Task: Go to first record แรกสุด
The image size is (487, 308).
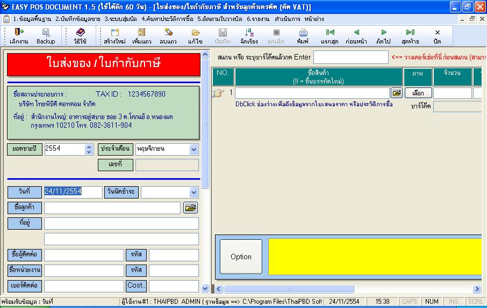Action: 330,36
